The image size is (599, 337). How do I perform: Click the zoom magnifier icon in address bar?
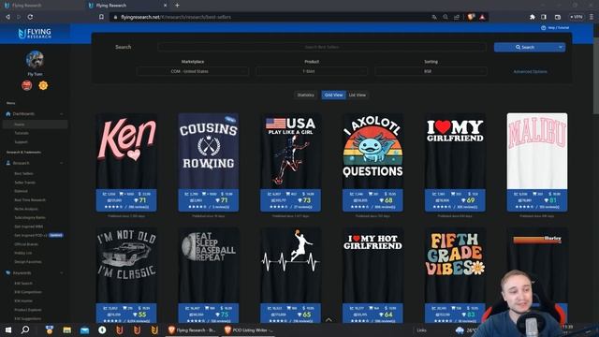[x=446, y=17]
